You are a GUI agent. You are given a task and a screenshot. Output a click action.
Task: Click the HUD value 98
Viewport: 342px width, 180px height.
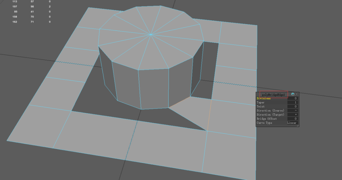tap(32, 7)
